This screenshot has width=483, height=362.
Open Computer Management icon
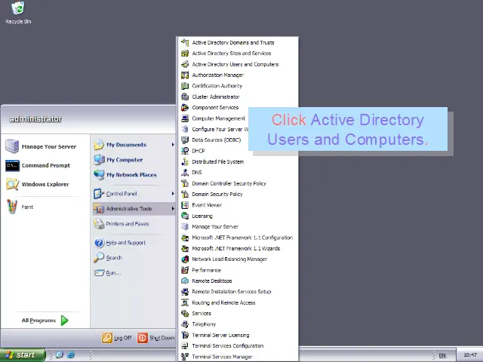point(185,118)
